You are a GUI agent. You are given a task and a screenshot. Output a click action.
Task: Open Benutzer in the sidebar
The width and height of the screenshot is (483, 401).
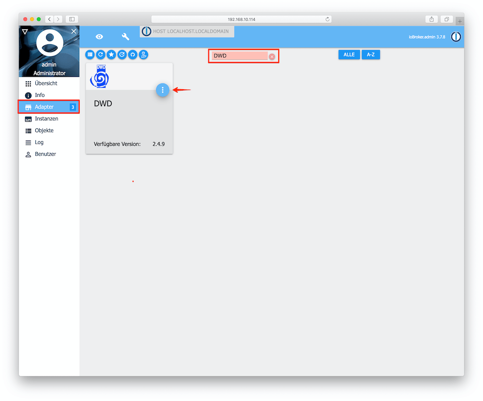tap(49, 154)
